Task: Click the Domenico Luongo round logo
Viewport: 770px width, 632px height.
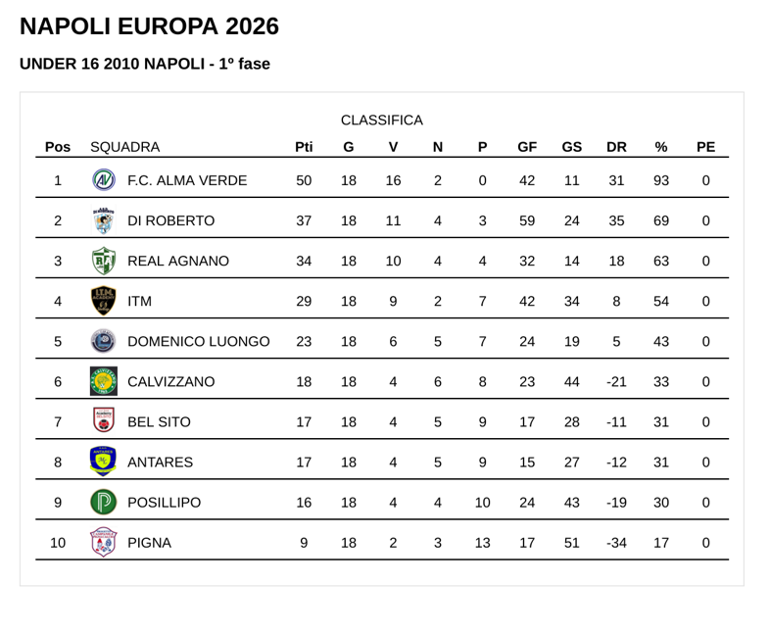Action: pos(103,341)
